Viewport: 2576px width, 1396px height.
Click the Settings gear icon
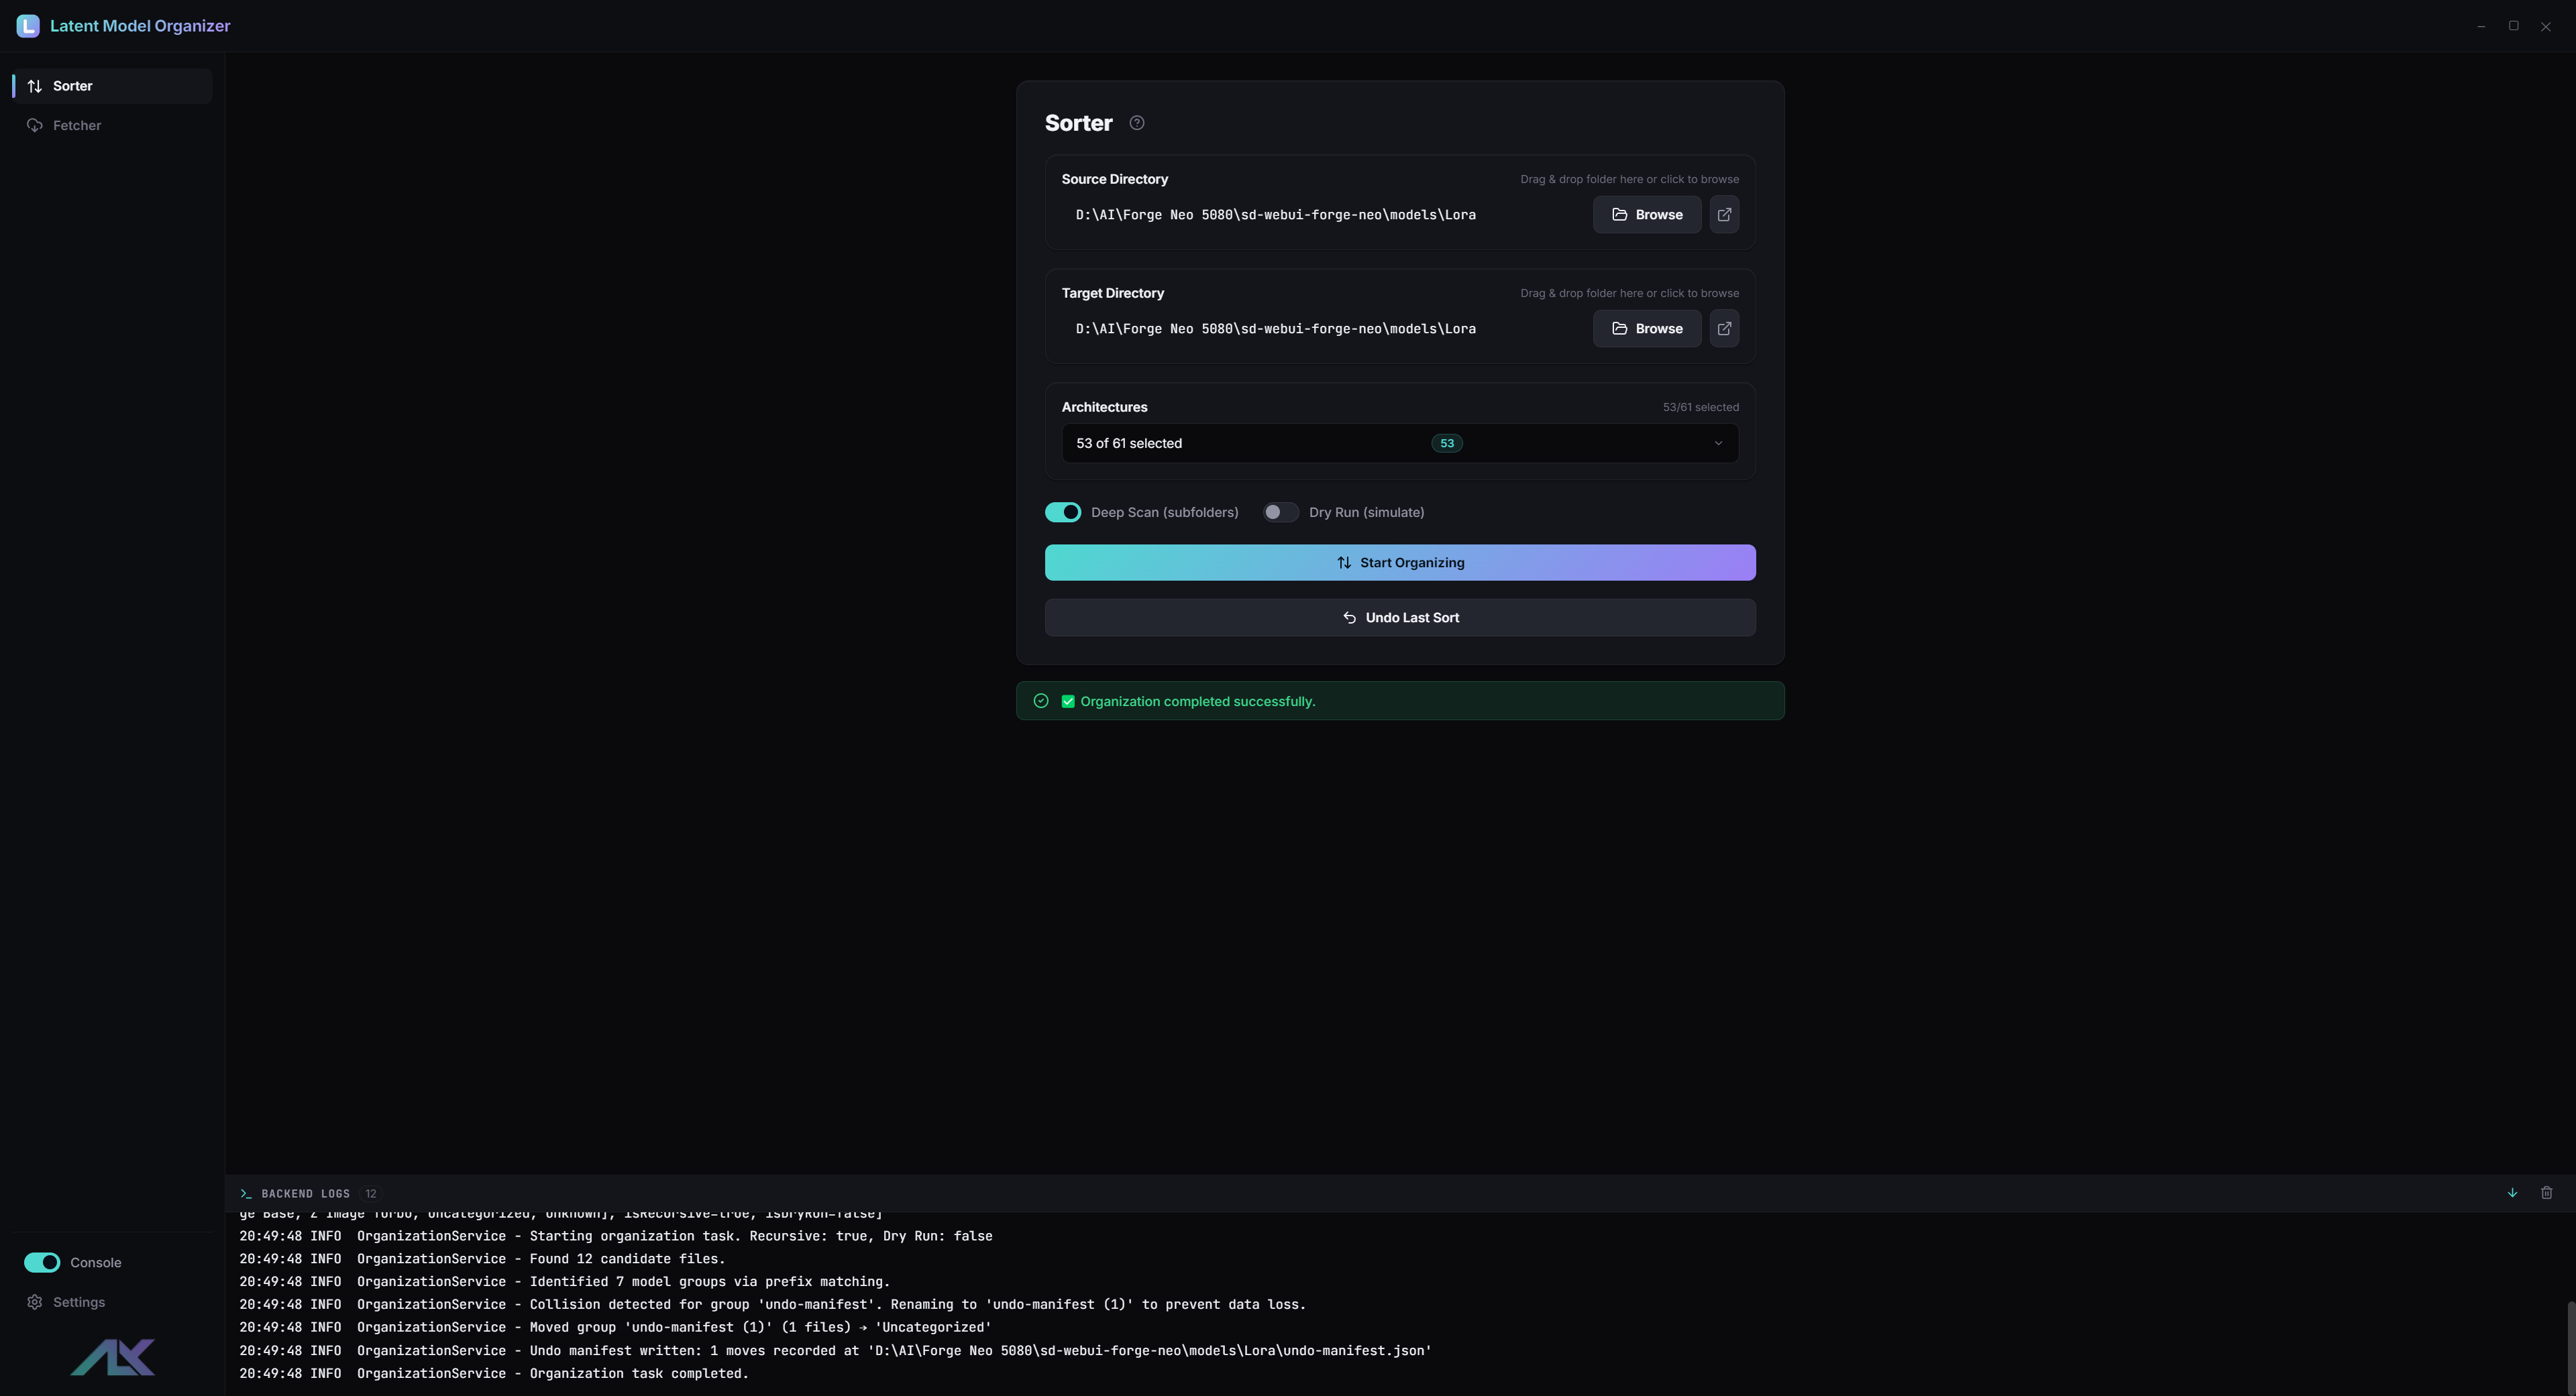[x=35, y=1302]
